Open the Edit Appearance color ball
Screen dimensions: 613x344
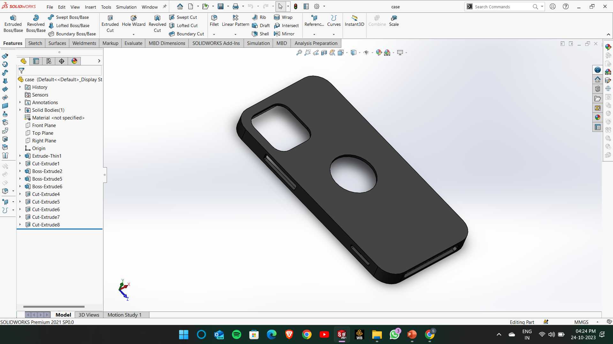coord(379,53)
